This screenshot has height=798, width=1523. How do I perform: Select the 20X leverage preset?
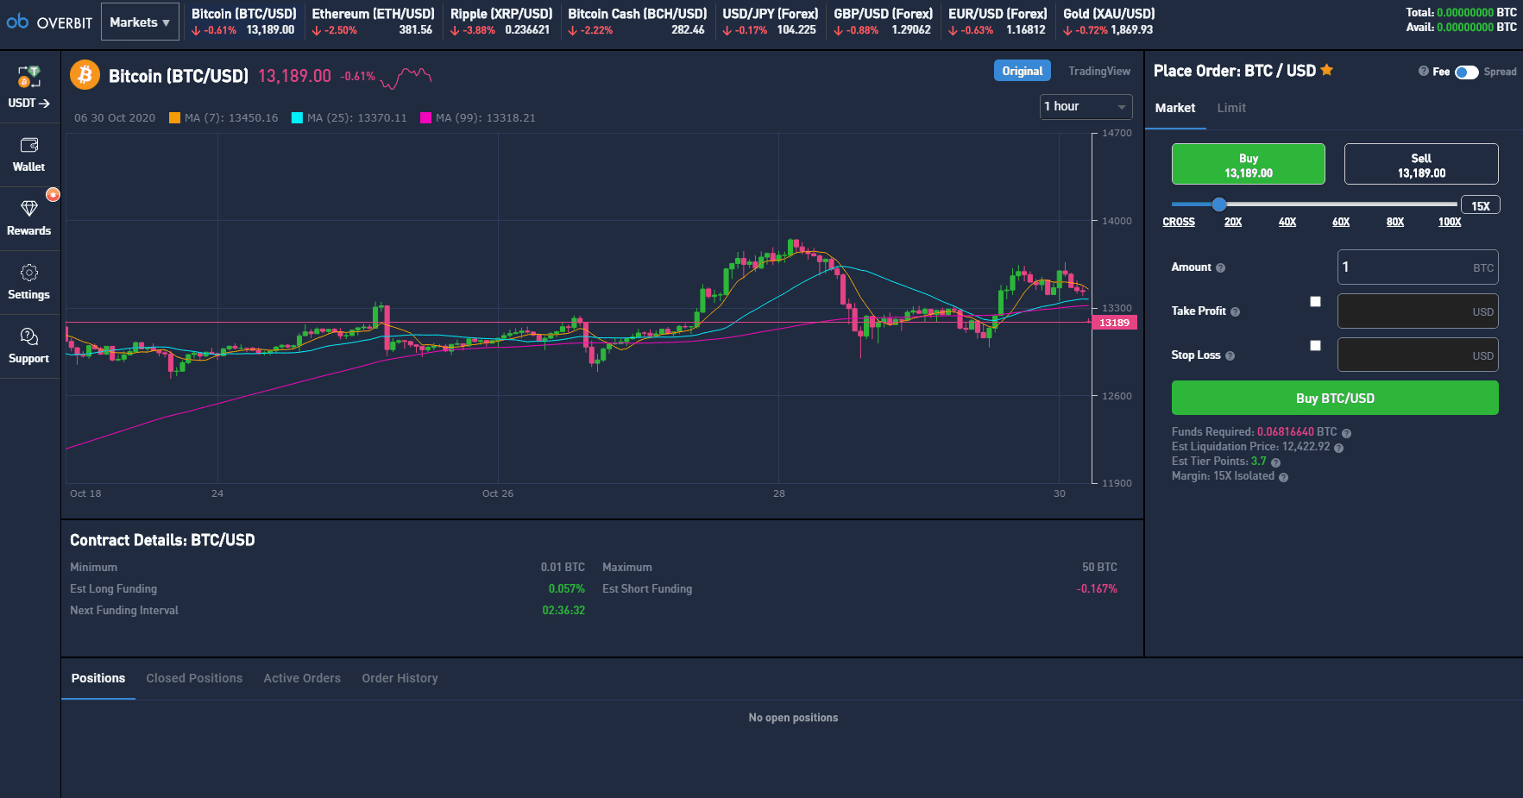tap(1233, 222)
